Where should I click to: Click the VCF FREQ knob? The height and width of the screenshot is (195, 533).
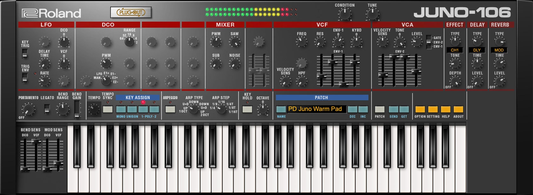pos(301,42)
